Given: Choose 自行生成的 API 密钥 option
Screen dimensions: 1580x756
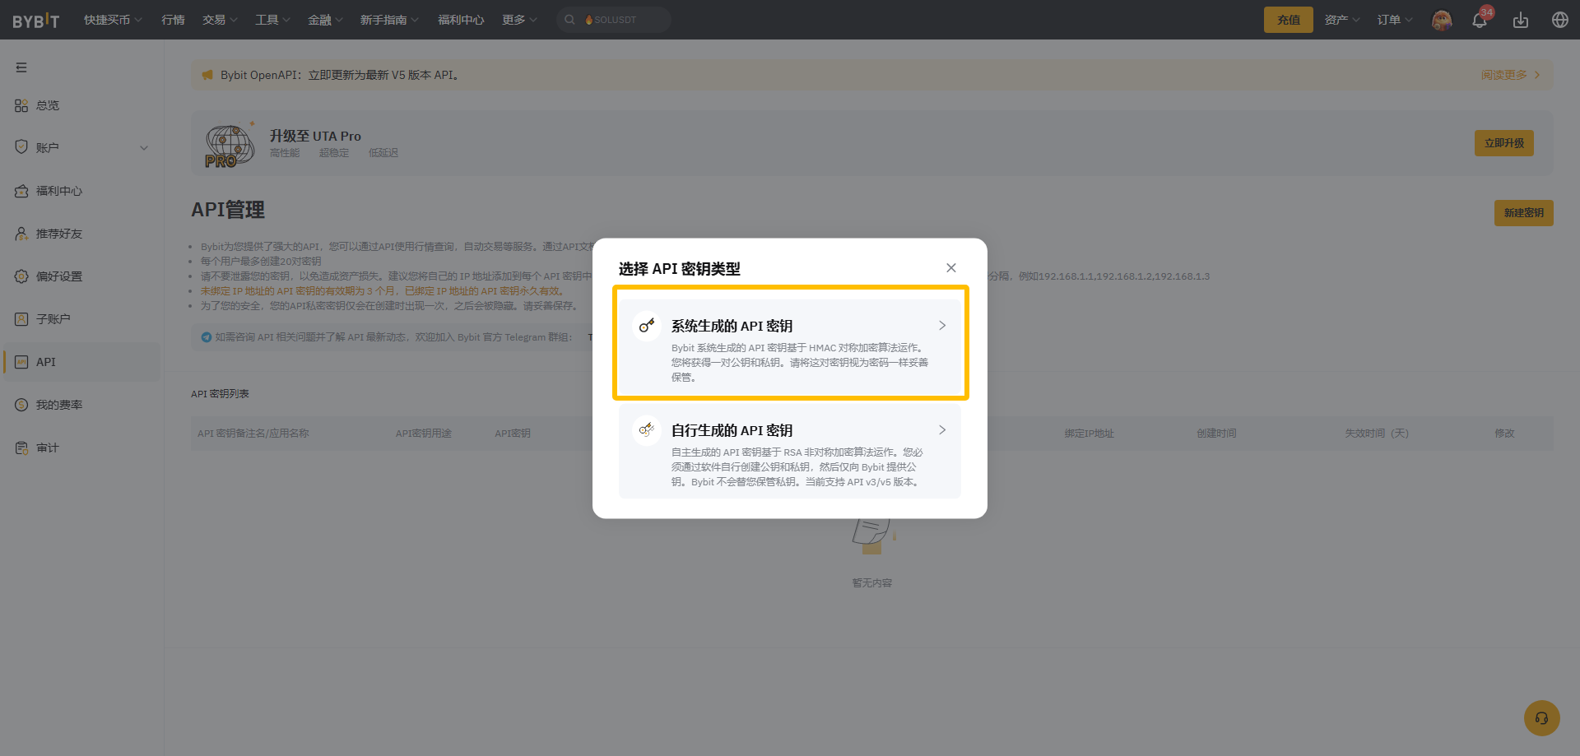Looking at the screenshot, I should pyautogui.click(x=790, y=451).
